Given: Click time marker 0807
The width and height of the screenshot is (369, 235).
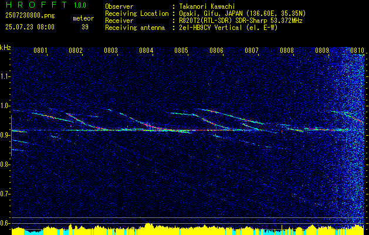Looking at the screenshot, I should (x=252, y=50).
